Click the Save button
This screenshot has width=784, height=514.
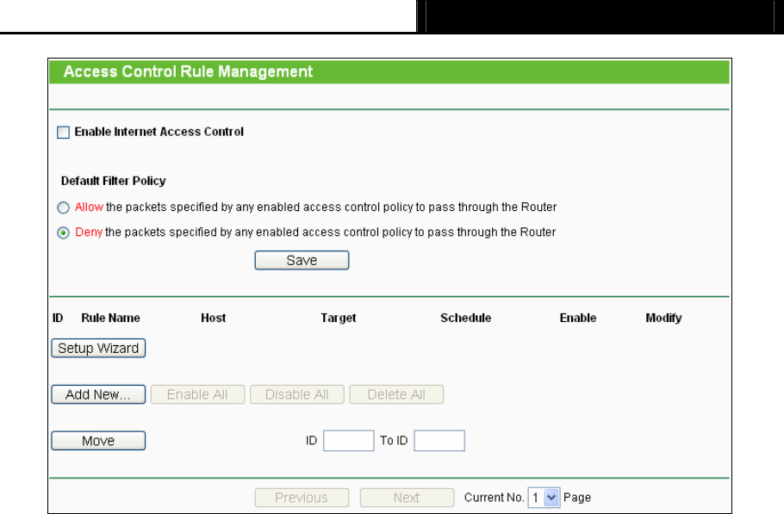pyautogui.click(x=302, y=260)
